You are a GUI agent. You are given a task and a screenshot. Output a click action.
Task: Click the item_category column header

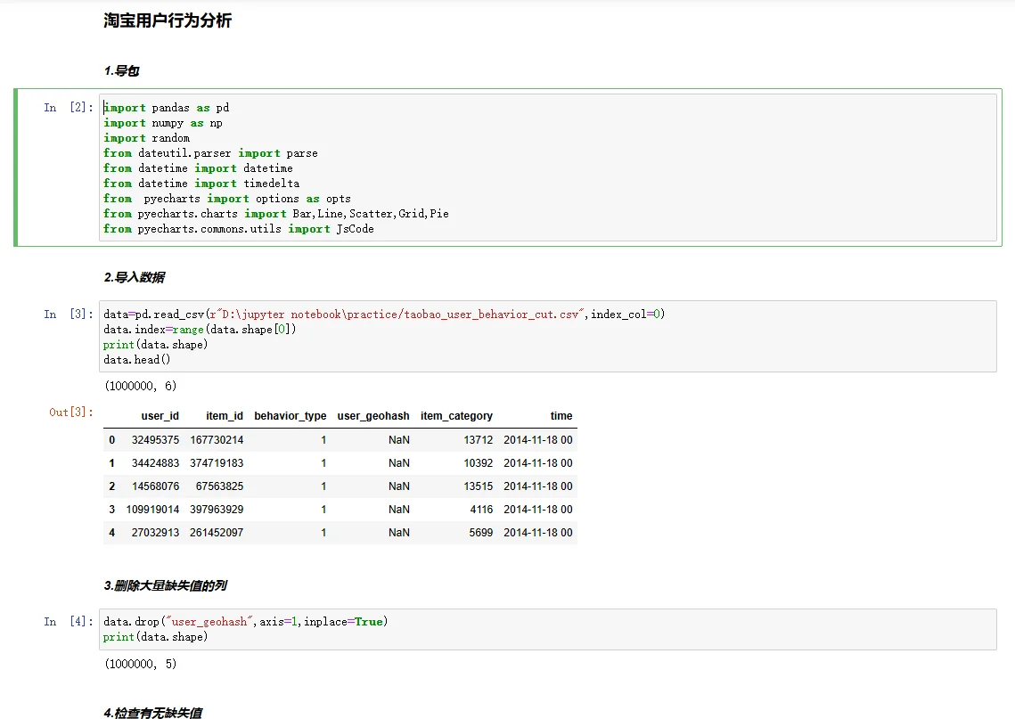[x=456, y=416]
